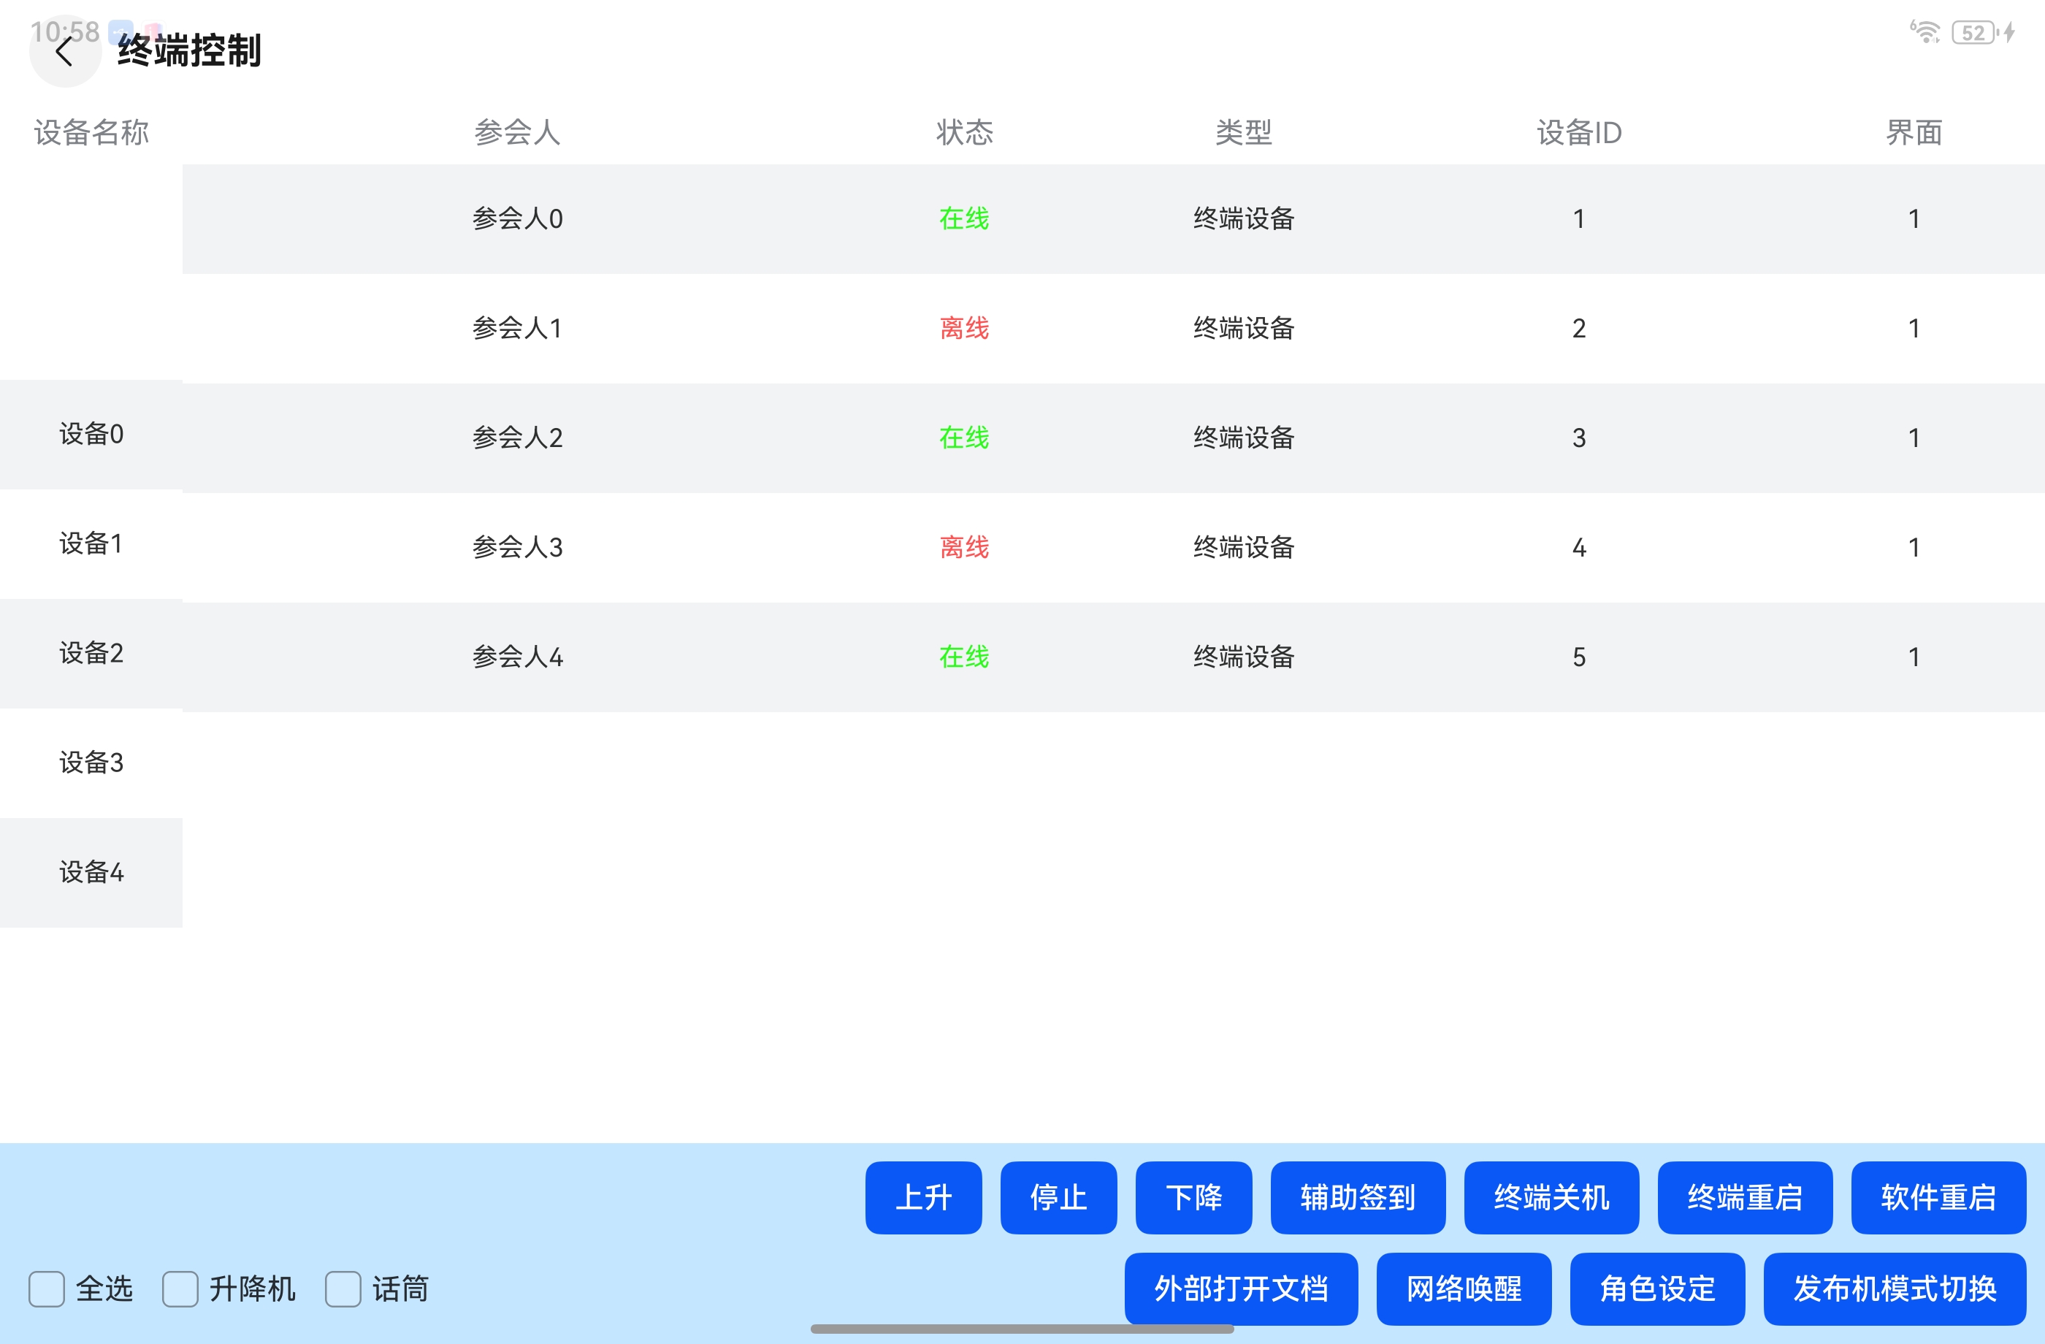The height and width of the screenshot is (1344, 2045).
Task: Click the 状态 column header
Action: click(x=964, y=132)
